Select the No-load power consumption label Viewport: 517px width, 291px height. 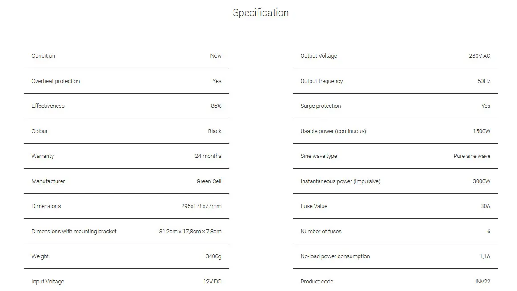tap(335, 256)
